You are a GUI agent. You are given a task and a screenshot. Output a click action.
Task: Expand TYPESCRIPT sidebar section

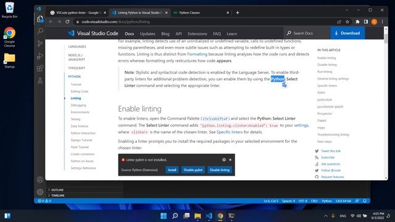coord(77,68)
